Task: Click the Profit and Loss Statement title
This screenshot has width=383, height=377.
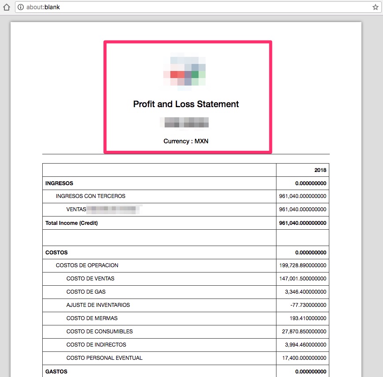Action: 186,105
